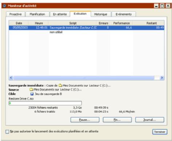
Task: Click the Pause... button
Action: click(x=85, y=120)
